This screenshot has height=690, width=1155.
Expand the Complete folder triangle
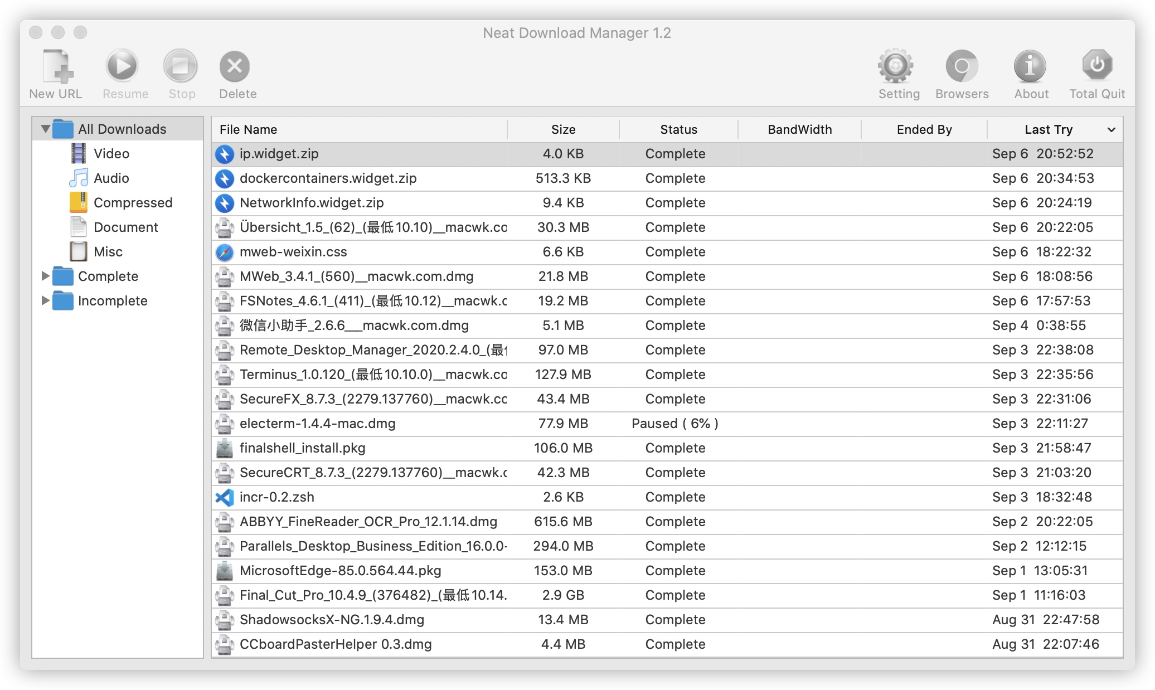click(x=46, y=276)
